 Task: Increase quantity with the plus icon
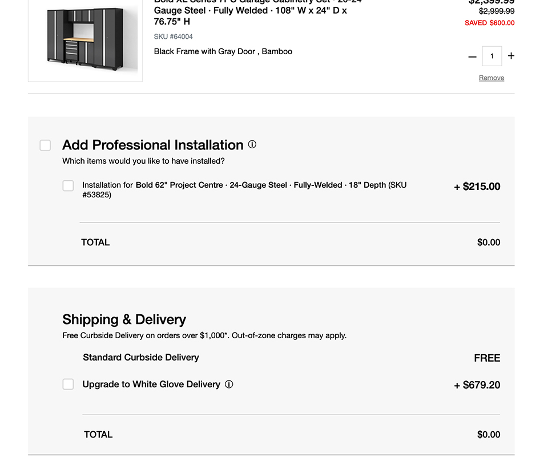click(x=511, y=56)
